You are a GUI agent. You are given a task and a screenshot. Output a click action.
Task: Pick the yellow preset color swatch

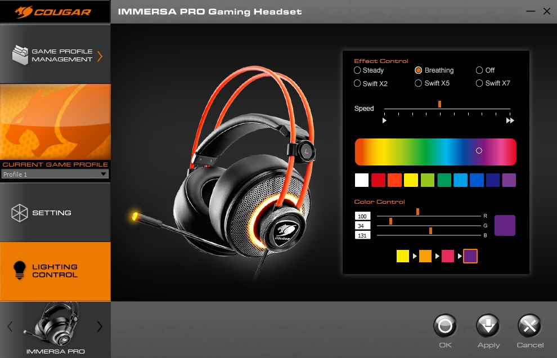411,180
